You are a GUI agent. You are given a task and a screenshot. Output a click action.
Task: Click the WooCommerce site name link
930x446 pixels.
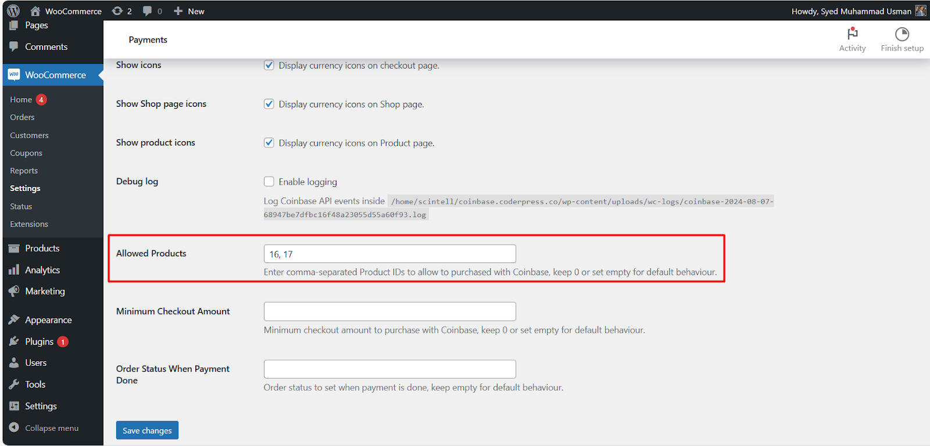73,11
